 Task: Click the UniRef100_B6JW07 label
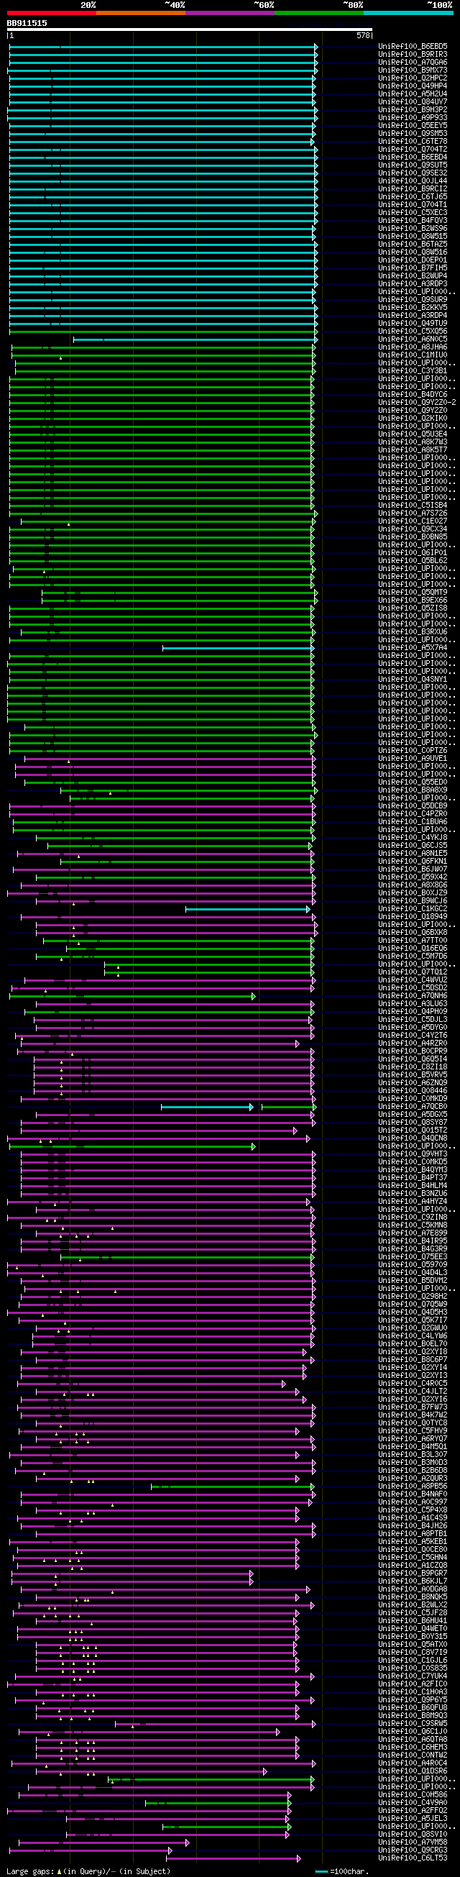pos(413,869)
